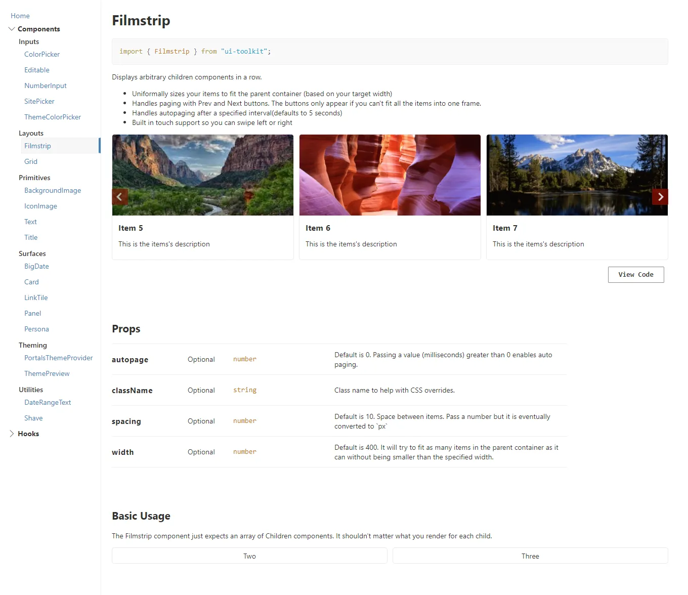Click the Item 5 canyon image
Image resolution: width=688 pixels, height=595 pixels.
point(203,175)
